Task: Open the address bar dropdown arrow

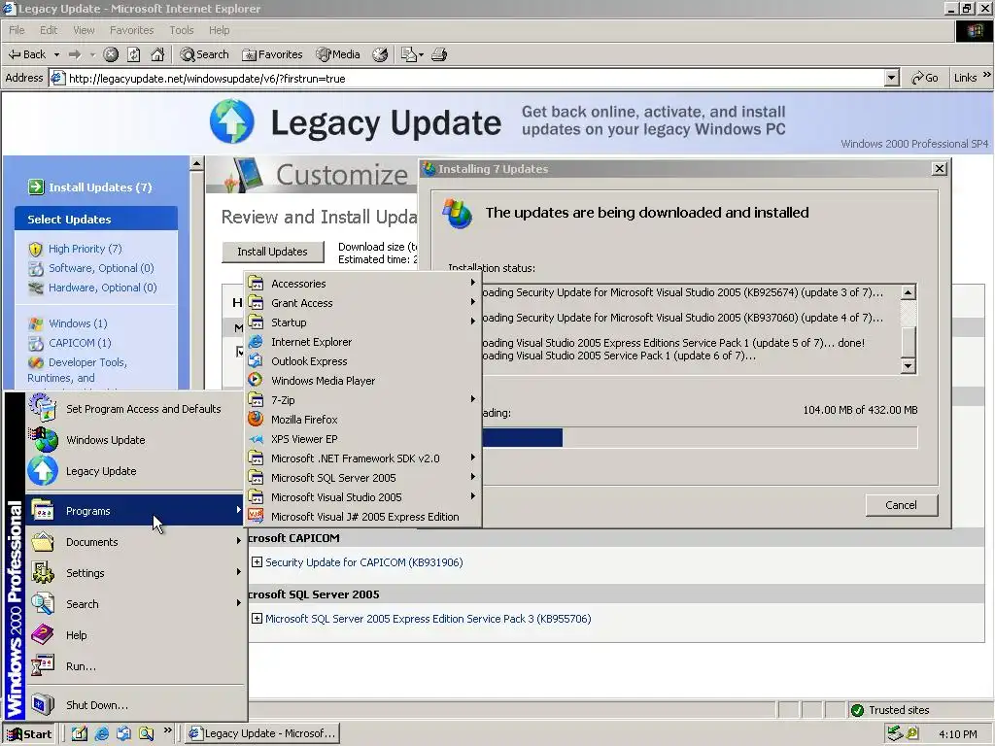Action: coord(892,78)
